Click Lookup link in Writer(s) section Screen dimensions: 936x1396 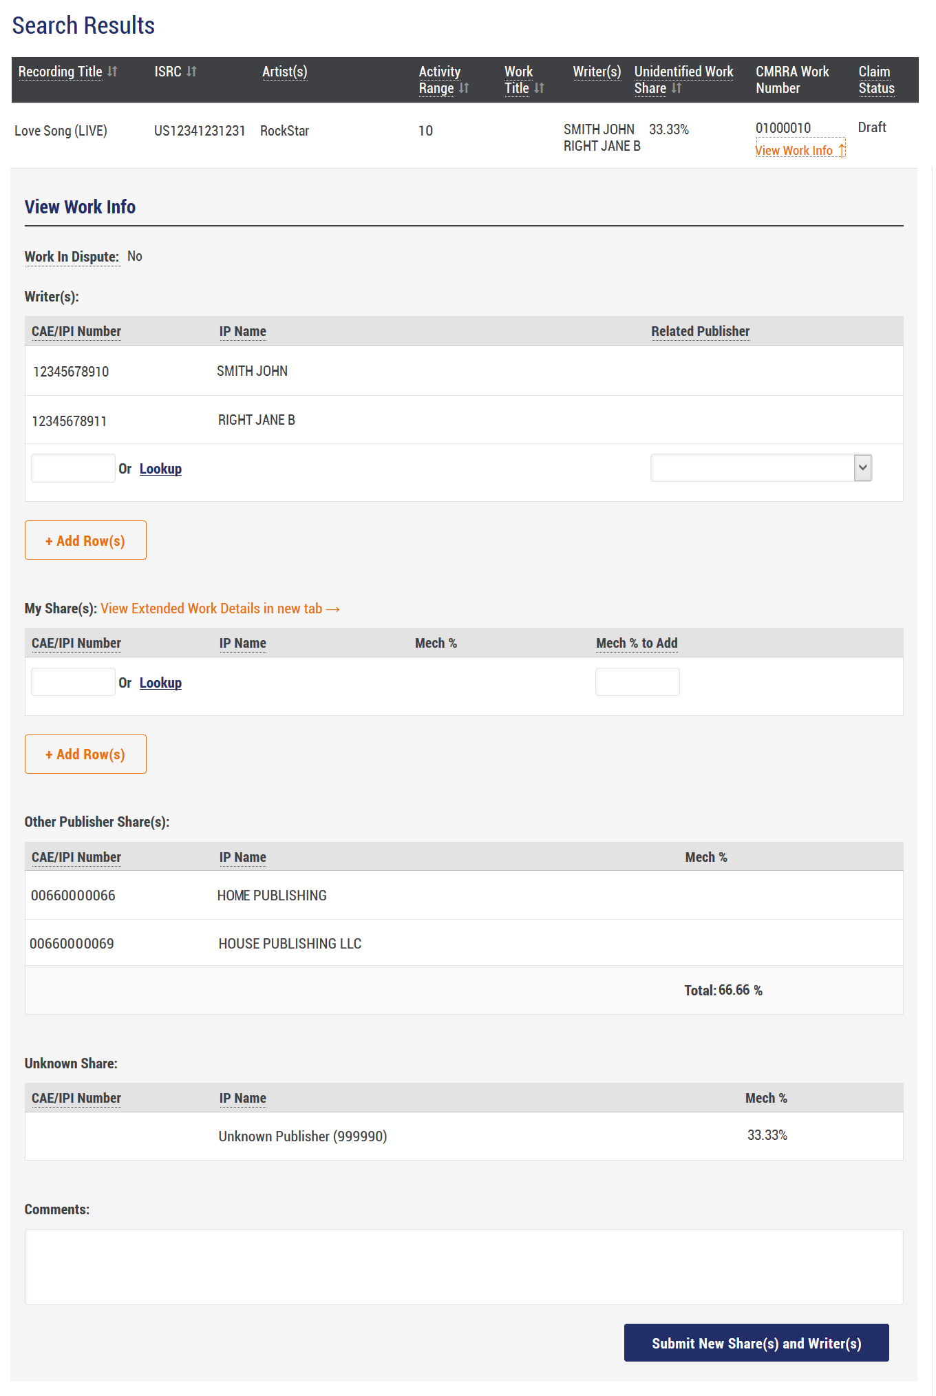pyautogui.click(x=160, y=469)
